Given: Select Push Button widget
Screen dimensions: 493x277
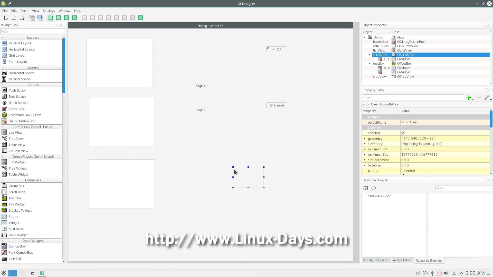Looking at the screenshot, I should click(17, 90).
